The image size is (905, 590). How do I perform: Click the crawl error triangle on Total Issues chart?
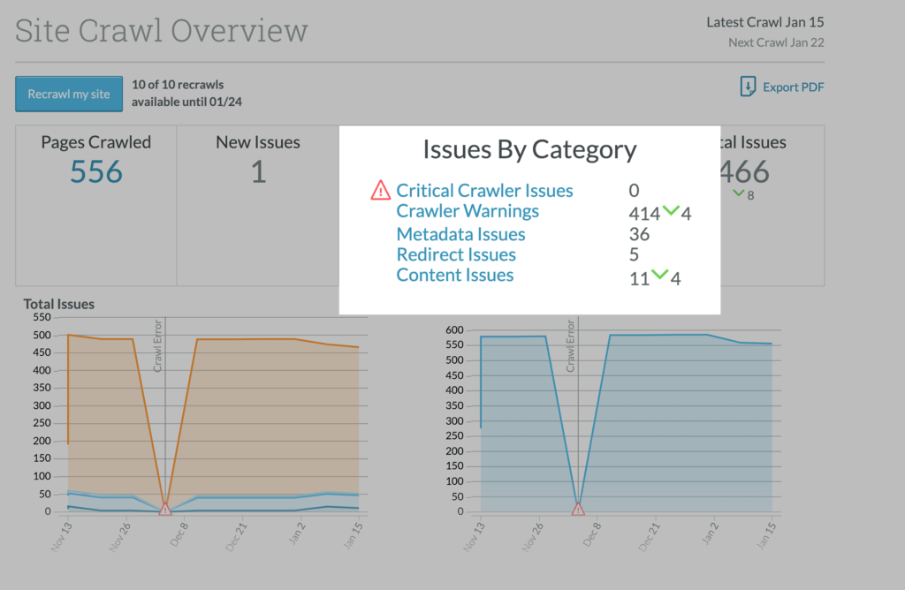click(x=165, y=509)
